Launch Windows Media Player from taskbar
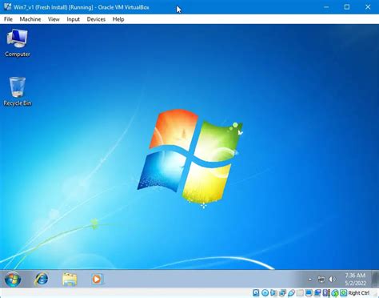This screenshot has width=379, height=298. 97,280
